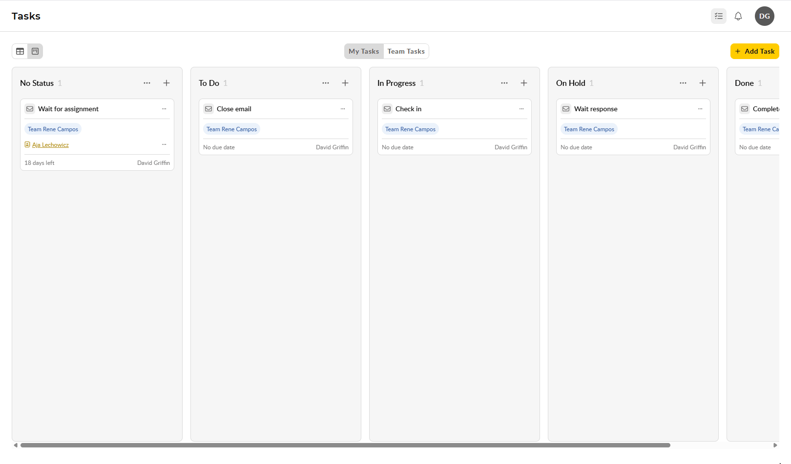This screenshot has width=791, height=464.
Task: Open DG user avatar menu
Action: tap(765, 16)
